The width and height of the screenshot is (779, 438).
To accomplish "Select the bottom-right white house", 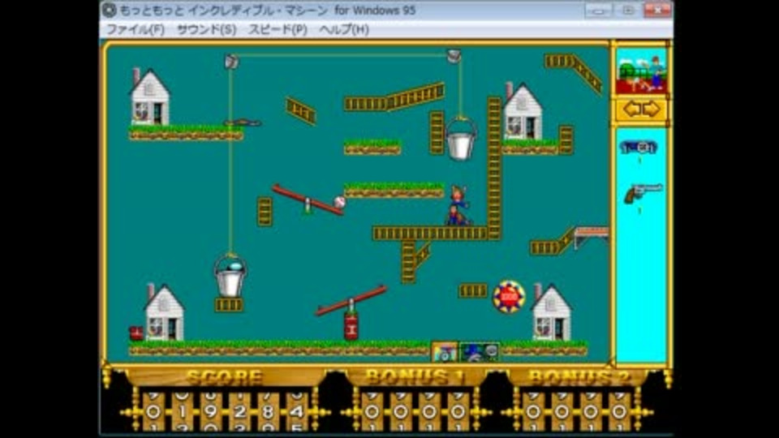I will pos(551,313).
